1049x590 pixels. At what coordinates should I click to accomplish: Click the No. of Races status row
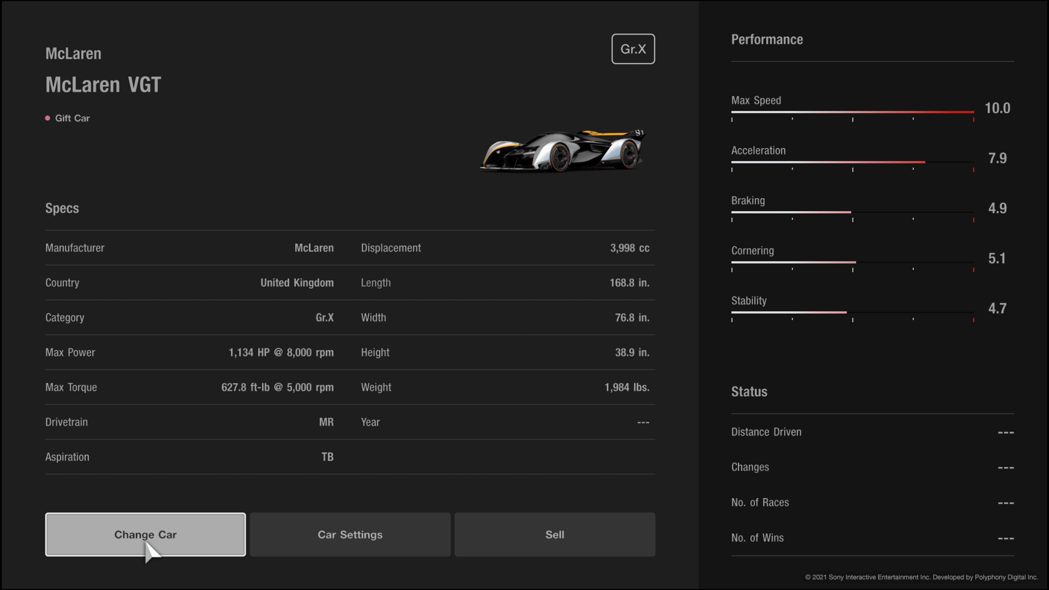coord(873,503)
